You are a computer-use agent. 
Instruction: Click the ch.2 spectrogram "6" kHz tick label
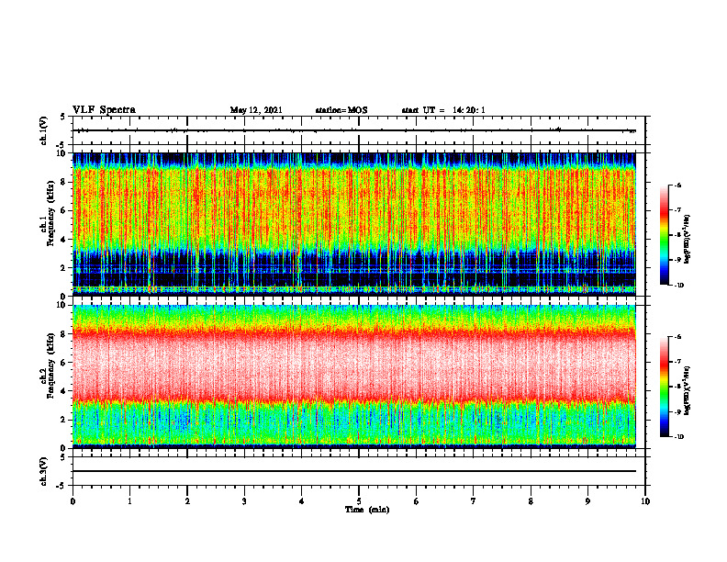64,363
